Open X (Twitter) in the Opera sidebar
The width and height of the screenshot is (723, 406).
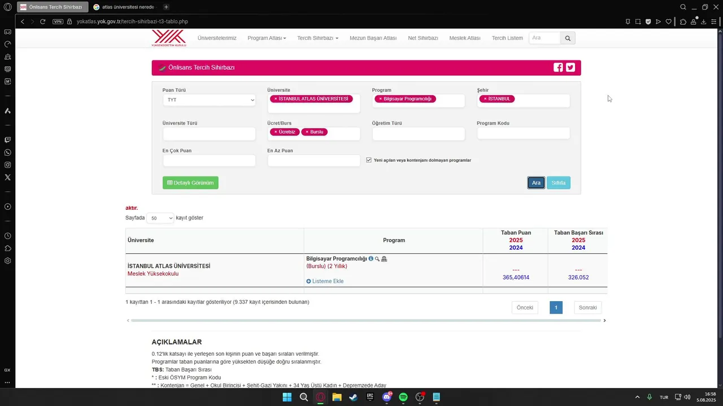[7, 177]
